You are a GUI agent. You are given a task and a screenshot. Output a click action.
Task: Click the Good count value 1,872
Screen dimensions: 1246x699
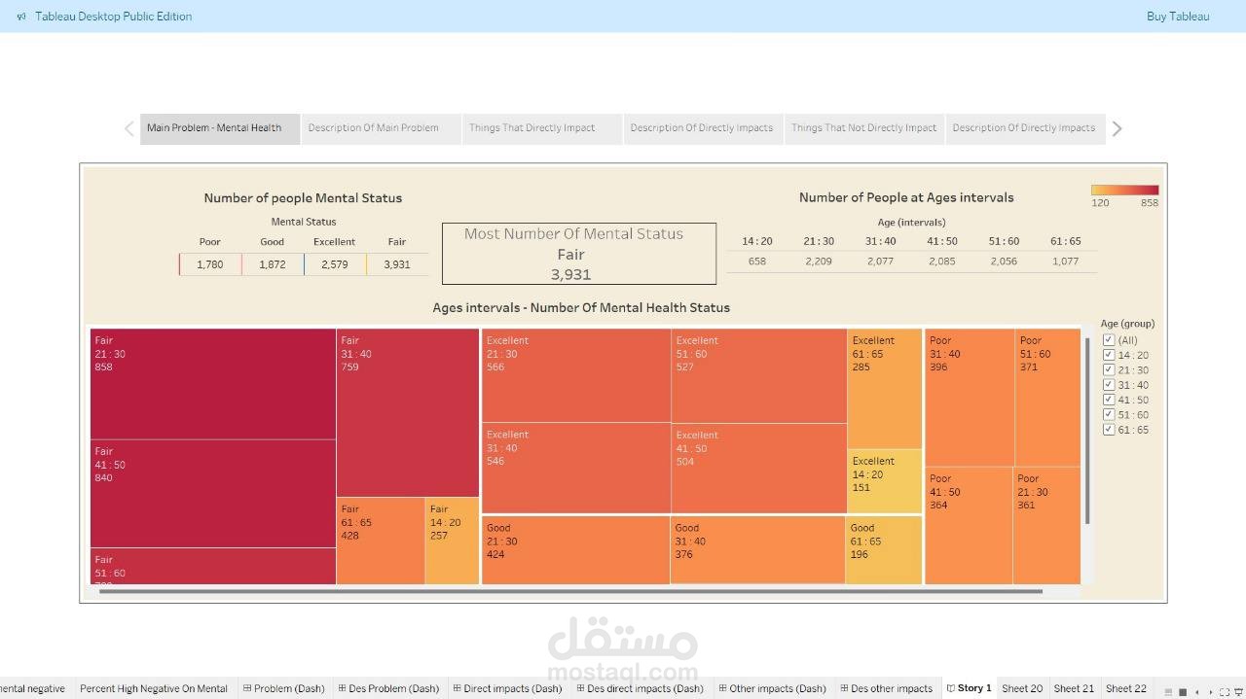point(273,264)
